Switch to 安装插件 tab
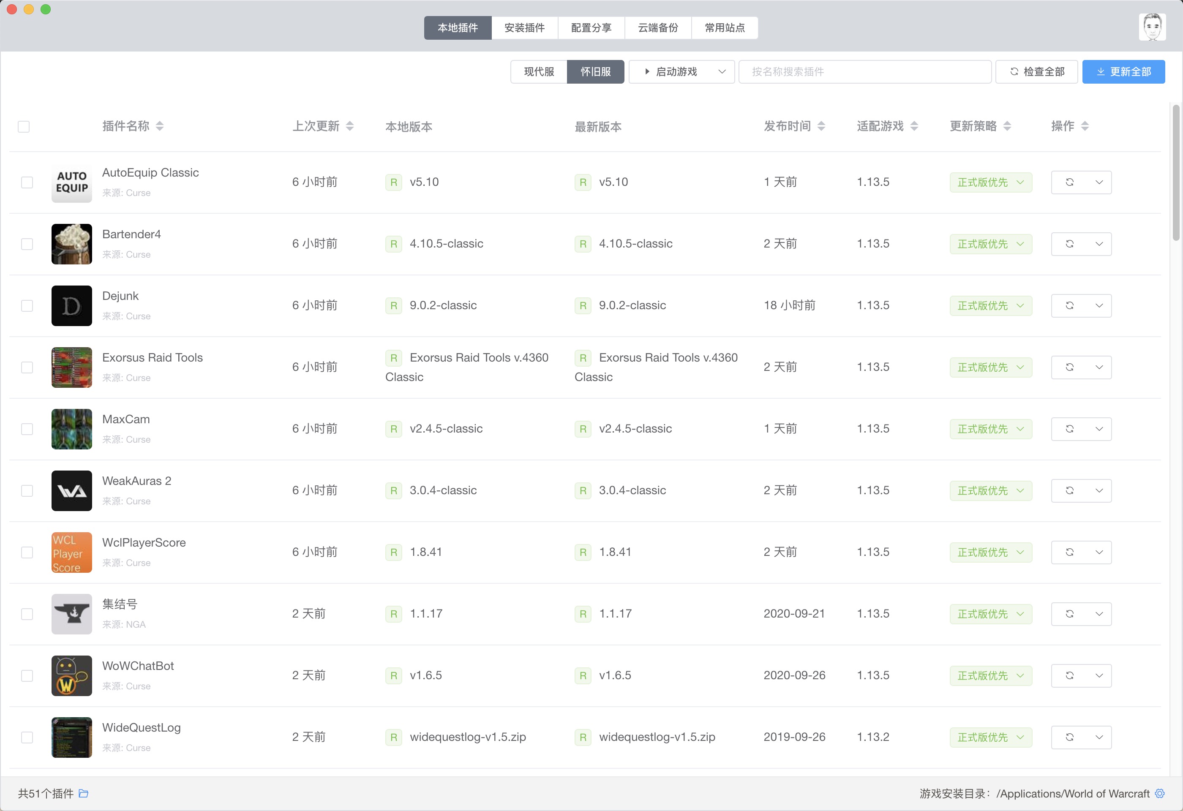This screenshot has width=1183, height=811. [524, 27]
